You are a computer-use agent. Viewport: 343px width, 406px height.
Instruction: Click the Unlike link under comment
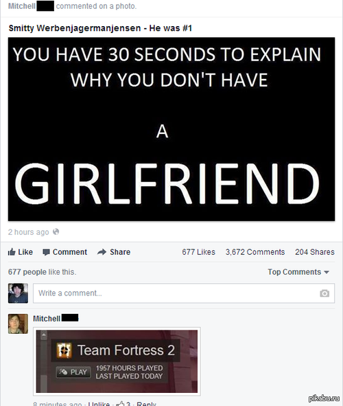pos(99,404)
